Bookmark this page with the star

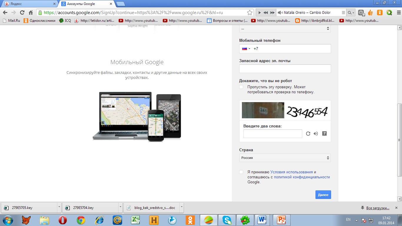250,13
